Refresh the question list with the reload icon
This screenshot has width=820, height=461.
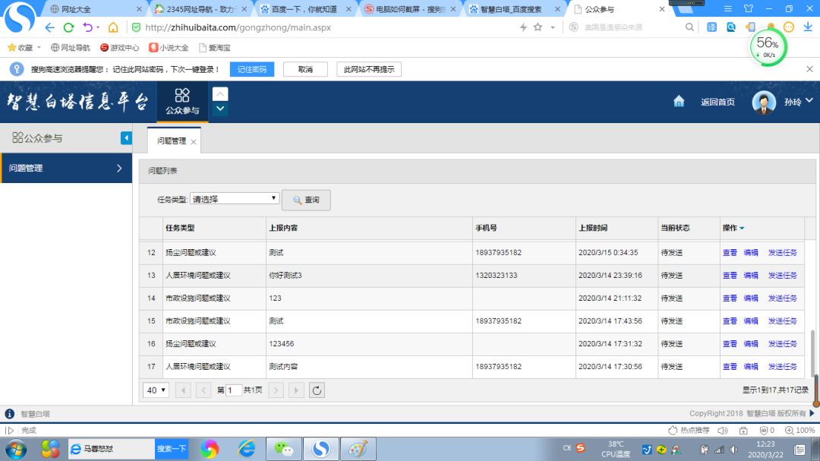[x=317, y=390]
